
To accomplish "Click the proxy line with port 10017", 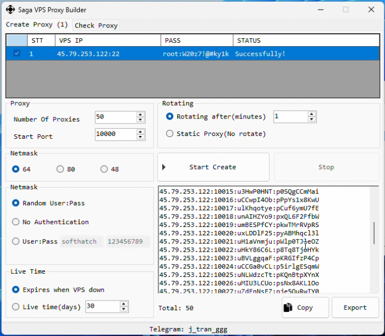I will [239, 208].
